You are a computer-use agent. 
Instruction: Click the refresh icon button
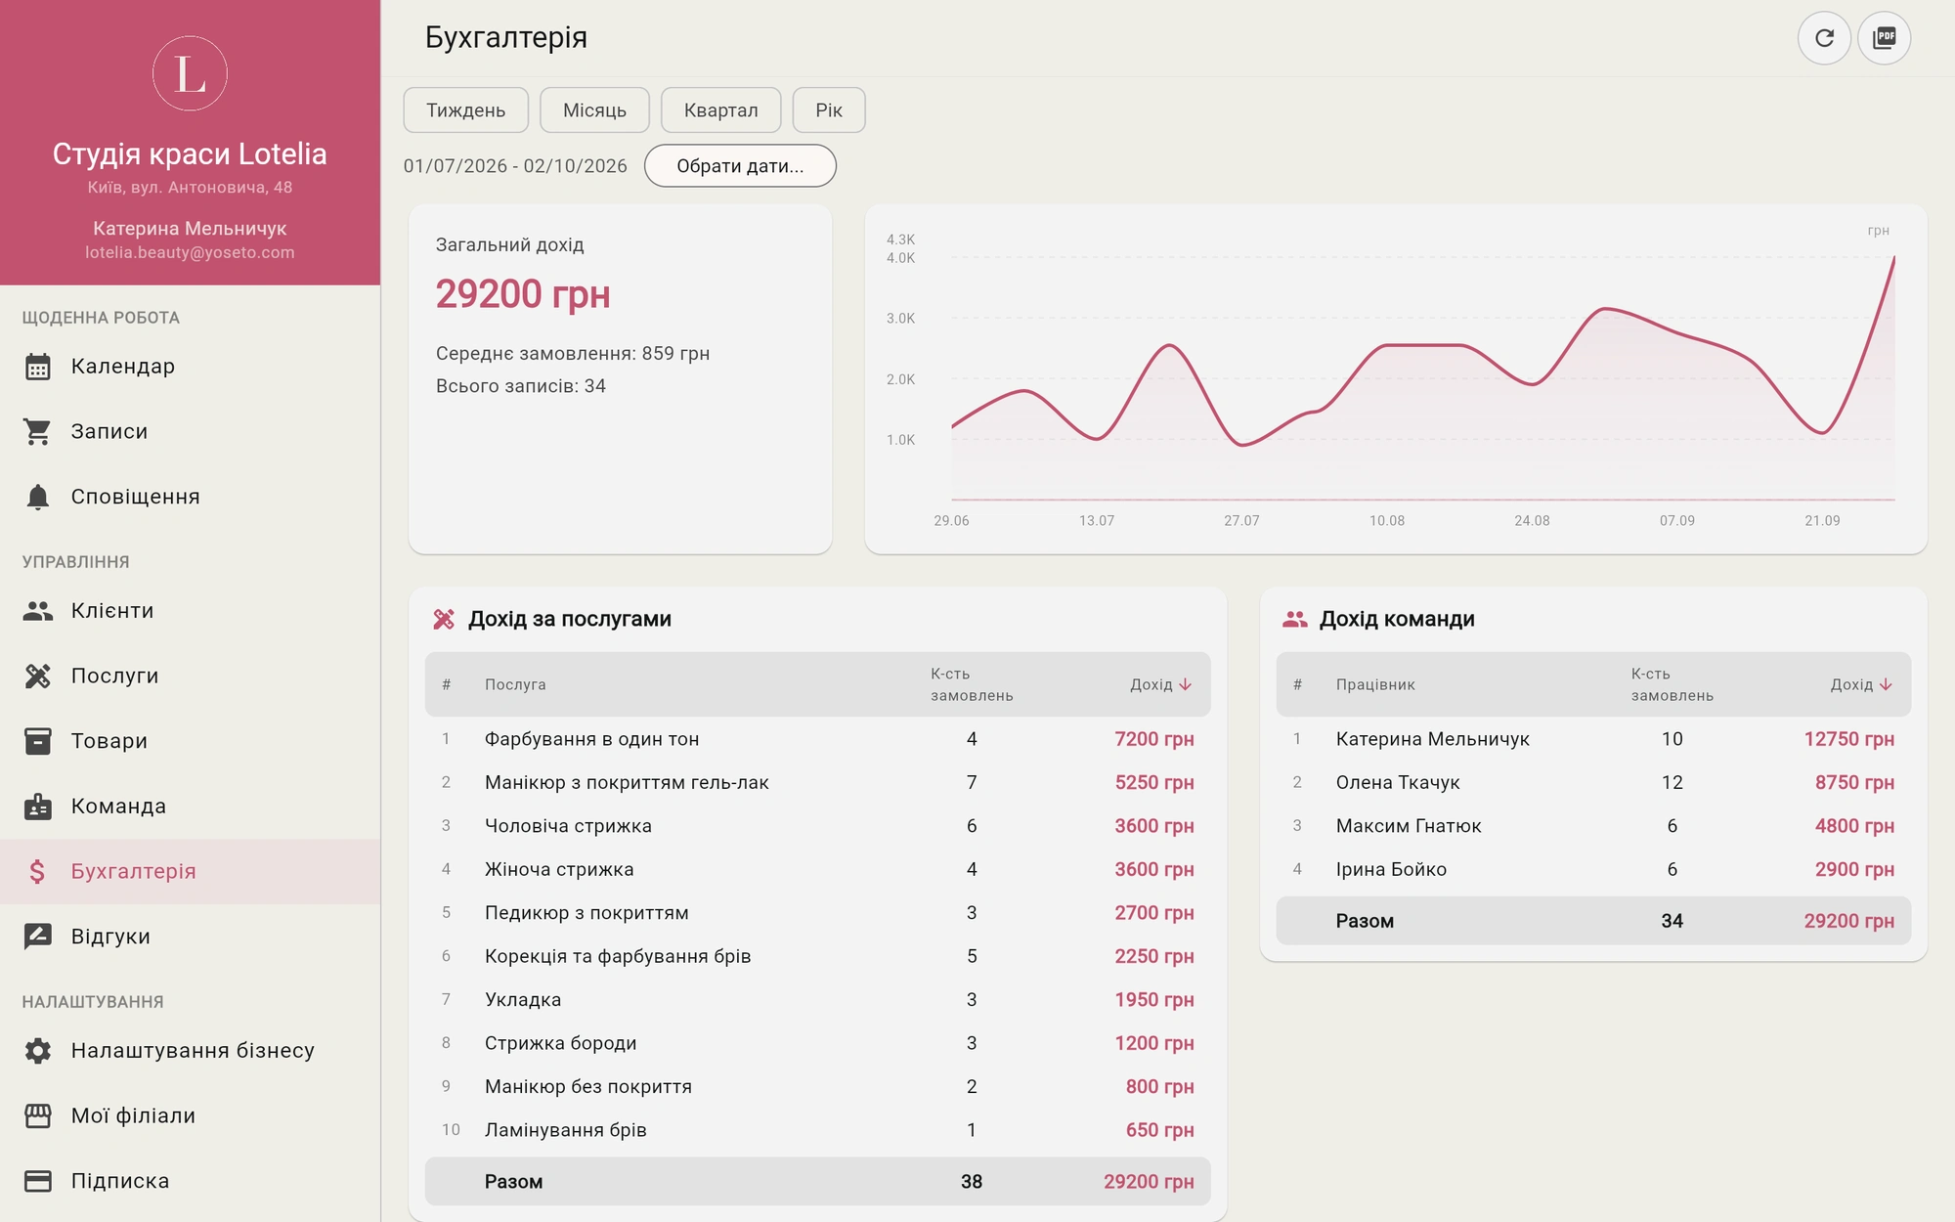[x=1824, y=38]
